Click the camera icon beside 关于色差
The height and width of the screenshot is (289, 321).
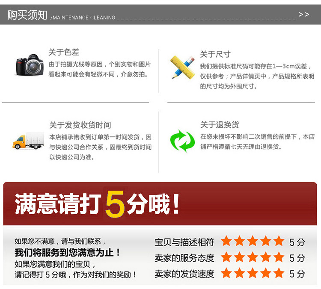tap(30, 65)
